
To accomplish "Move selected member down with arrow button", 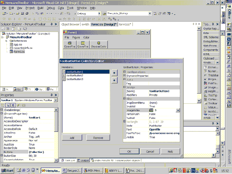I will click(x=114, y=79).
